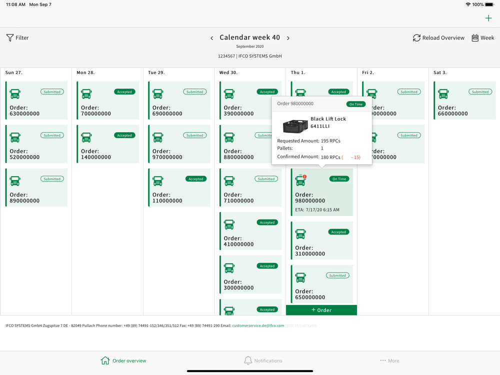This screenshot has height=375, width=500.
Task: Click the Reload Overview refresh icon
Action: 416,38
